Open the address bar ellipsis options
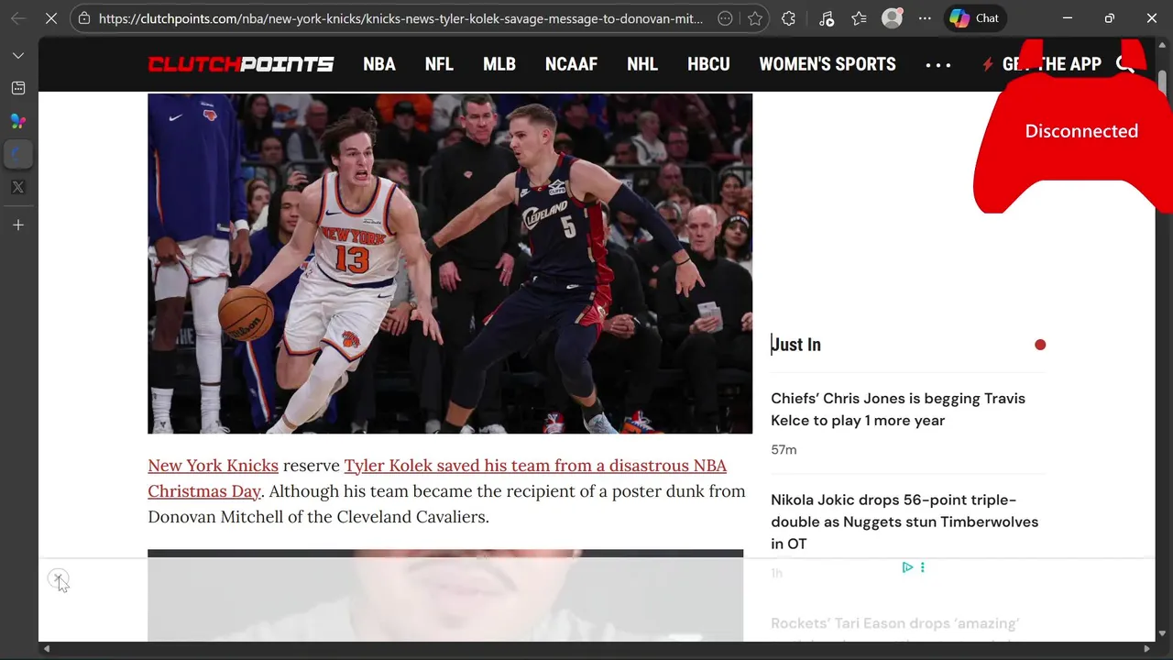 pyautogui.click(x=725, y=18)
